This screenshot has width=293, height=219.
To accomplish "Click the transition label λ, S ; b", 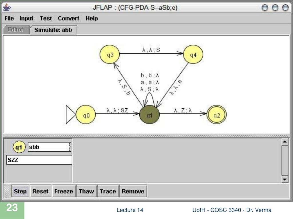I will click(124, 87).
